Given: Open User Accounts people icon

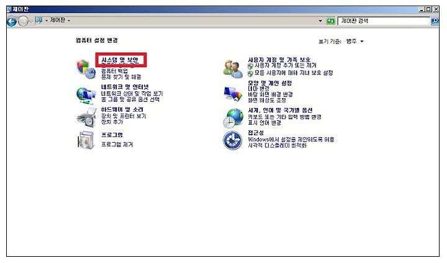Looking at the screenshot, I should click(x=233, y=69).
